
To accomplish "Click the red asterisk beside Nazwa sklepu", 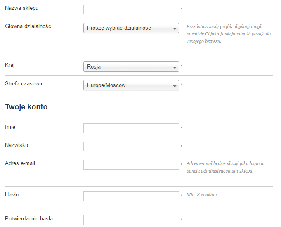I will tap(182, 9).
